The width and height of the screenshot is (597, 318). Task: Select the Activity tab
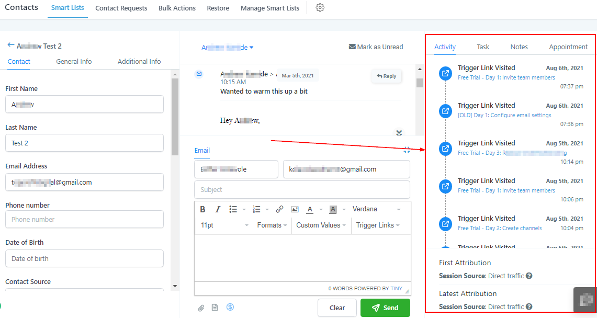tap(445, 47)
